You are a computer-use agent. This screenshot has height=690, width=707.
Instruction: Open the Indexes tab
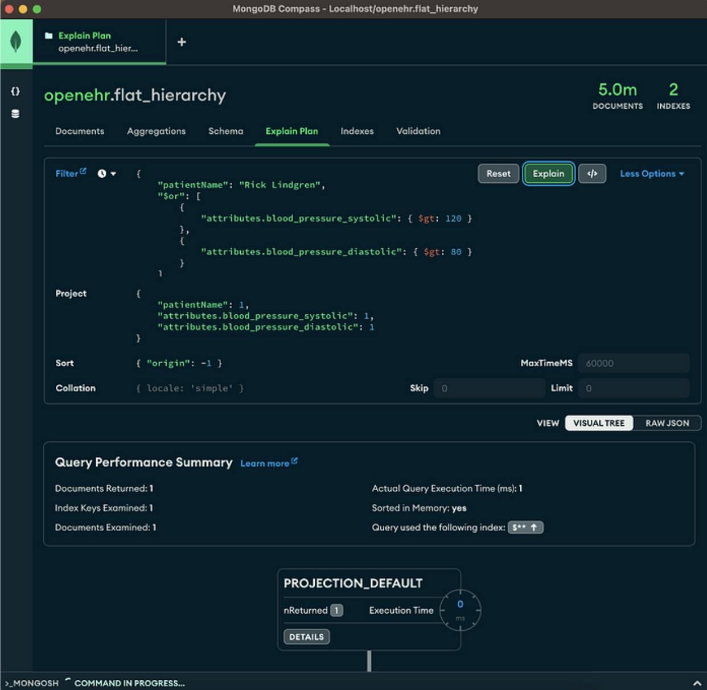[x=357, y=131]
